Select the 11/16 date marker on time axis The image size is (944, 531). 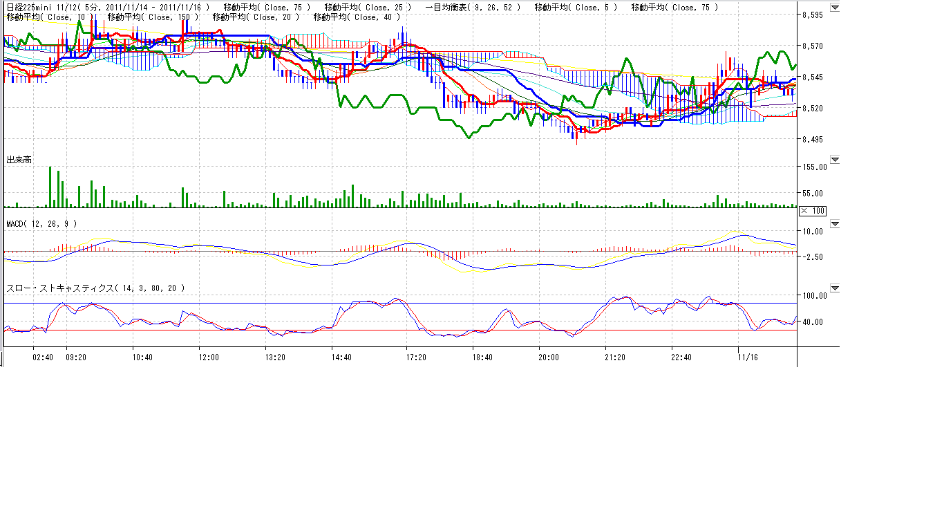[748, 357]
